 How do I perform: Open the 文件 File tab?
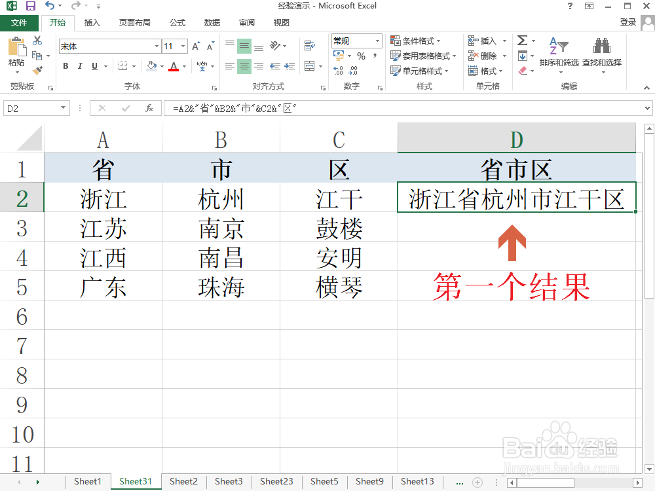[19, 23]
